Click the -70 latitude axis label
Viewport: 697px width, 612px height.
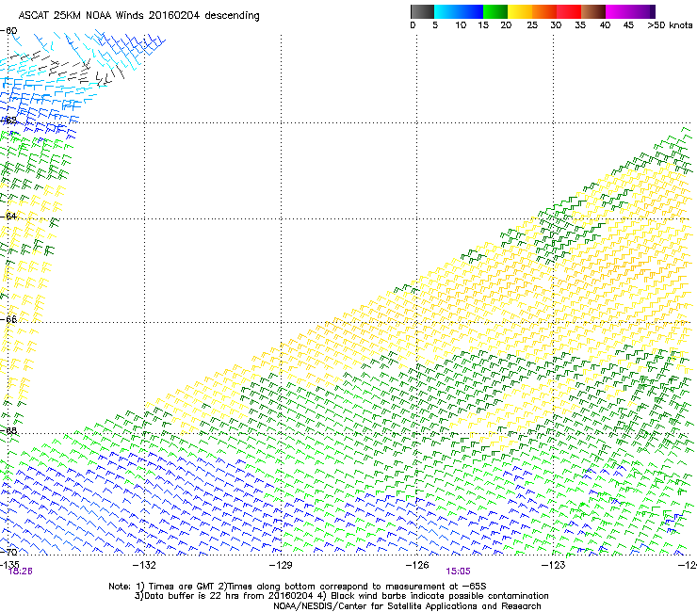pyautogui.click(x=8, y=552)
